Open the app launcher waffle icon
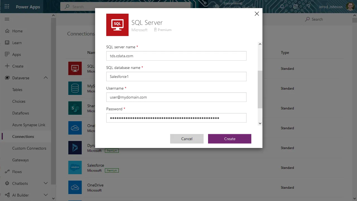 click(7, 7)
